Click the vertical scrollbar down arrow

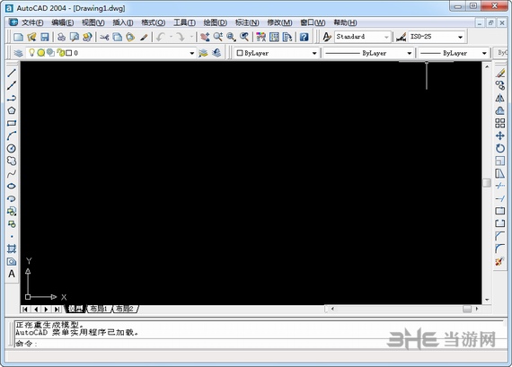point(487,300)
